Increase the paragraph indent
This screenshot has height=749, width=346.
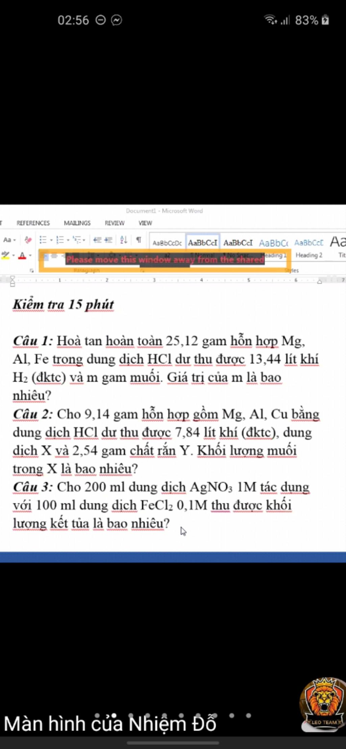click(108, 240)
